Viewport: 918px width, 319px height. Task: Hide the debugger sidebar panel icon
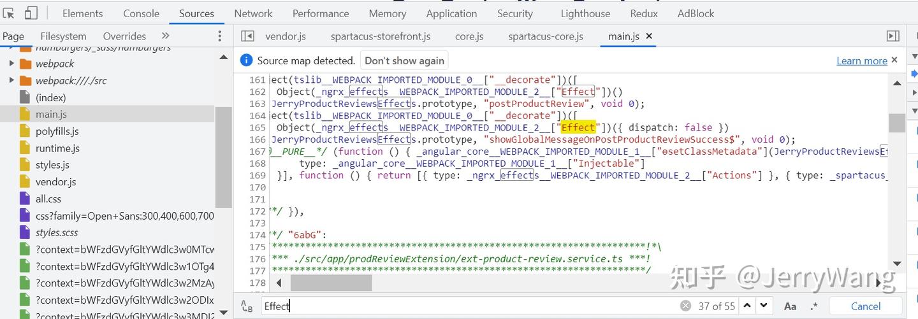point(893,36)
